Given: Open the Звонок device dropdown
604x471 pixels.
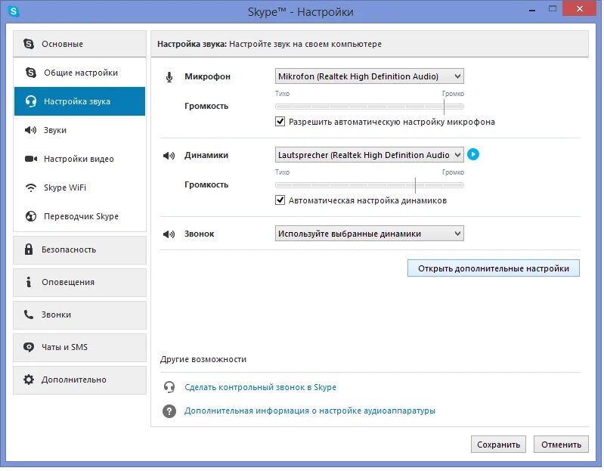Looking at the screenshot, I should pyautogui.click(x=370, y=234).
